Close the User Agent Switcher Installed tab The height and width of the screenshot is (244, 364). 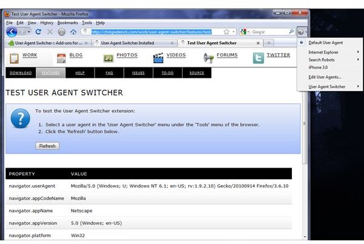click(x=172, y=43)
